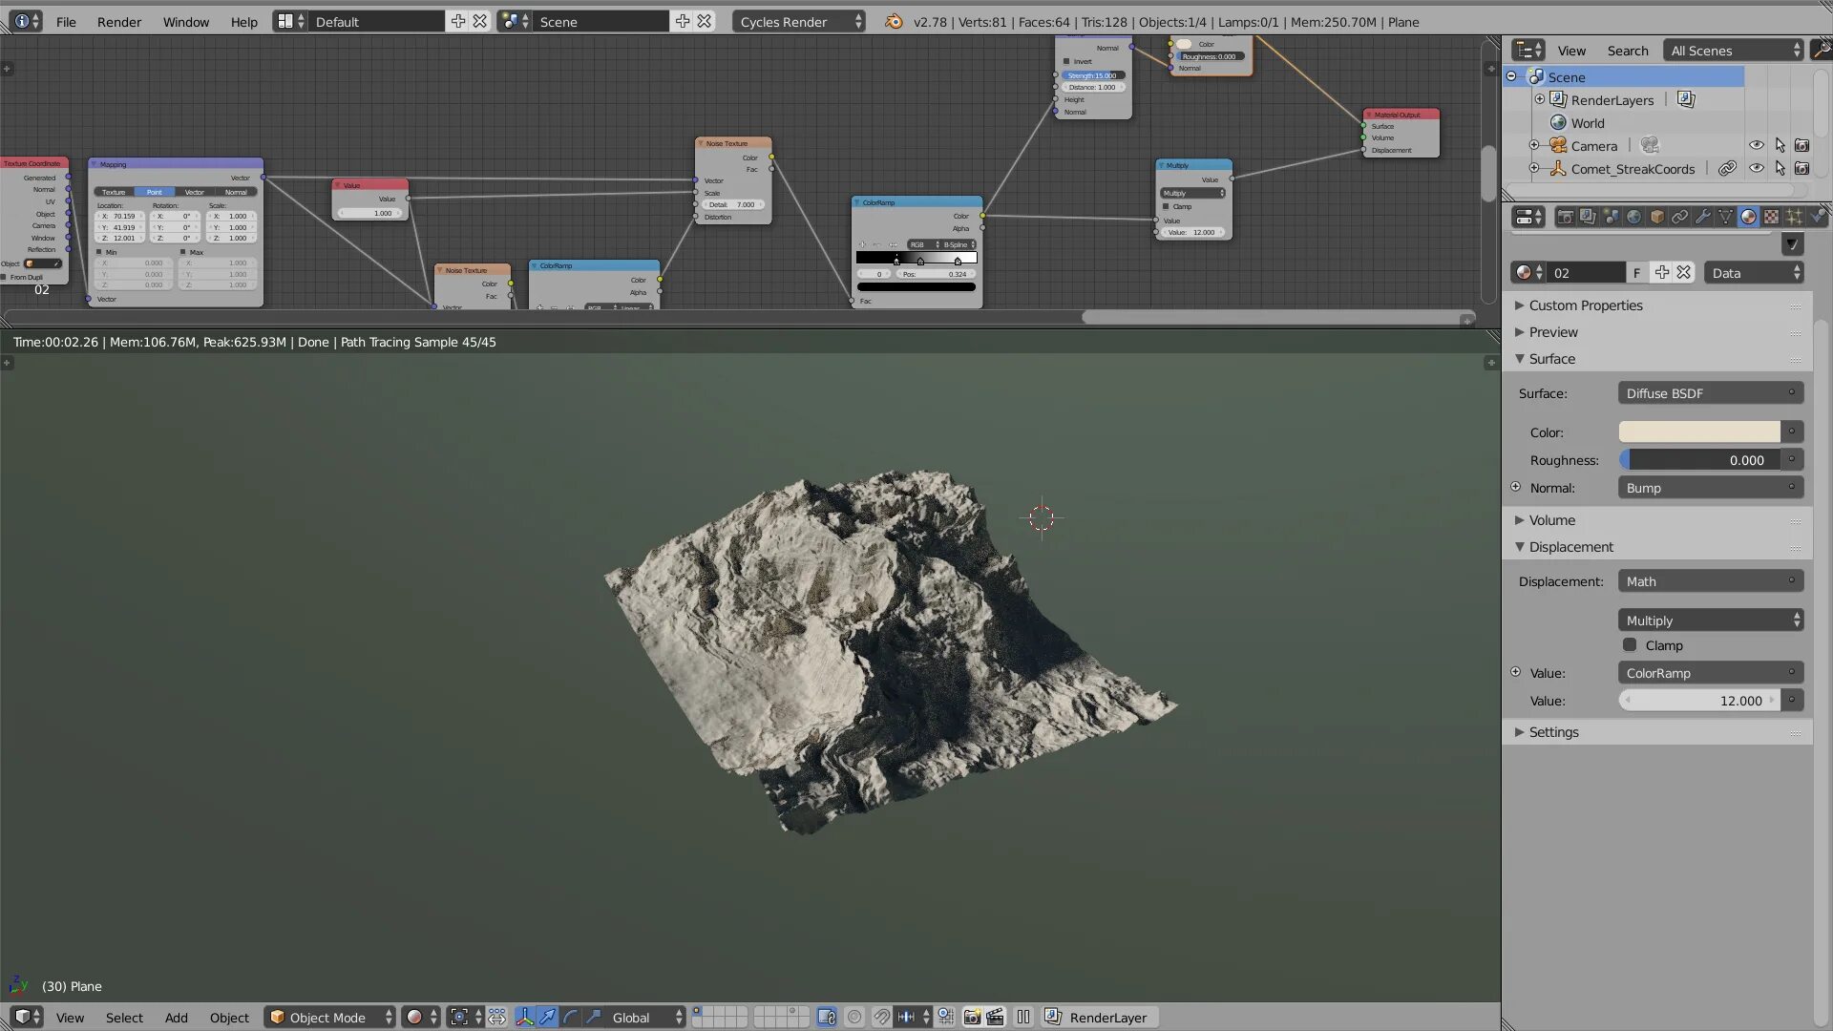This screenshot has height=1031, width=1833.
Task: Click the Blender logo in the info bar
Action: [x=894, y=21]
